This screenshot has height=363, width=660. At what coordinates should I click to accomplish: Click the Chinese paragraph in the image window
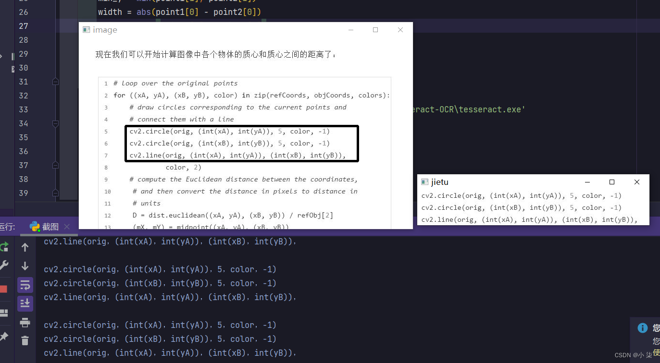point(216,55)
